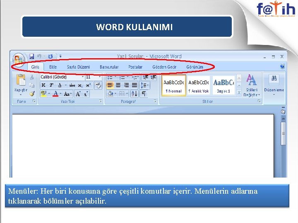
Task: Click the vertical scrollbar thumb
Action: 283,133
